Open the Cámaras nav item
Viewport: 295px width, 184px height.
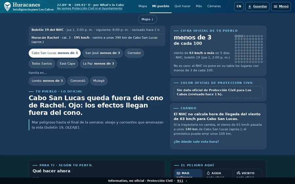pos(214,6)
